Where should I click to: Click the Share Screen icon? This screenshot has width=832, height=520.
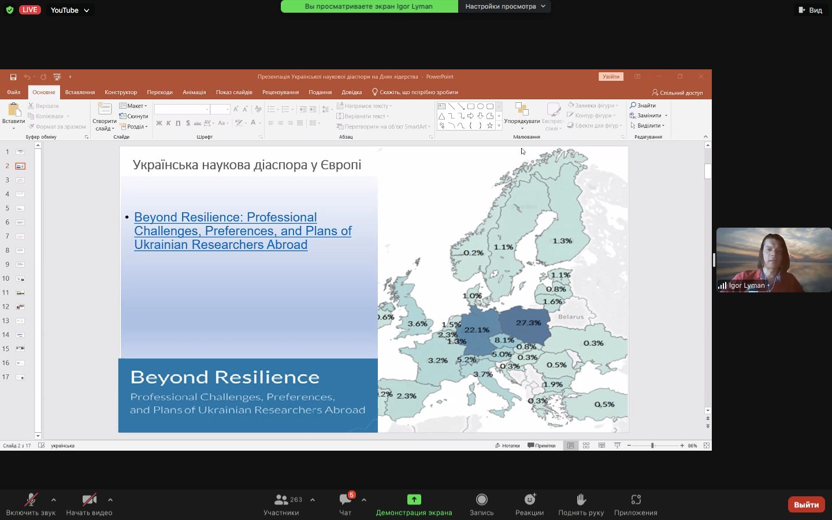(414, 500)
